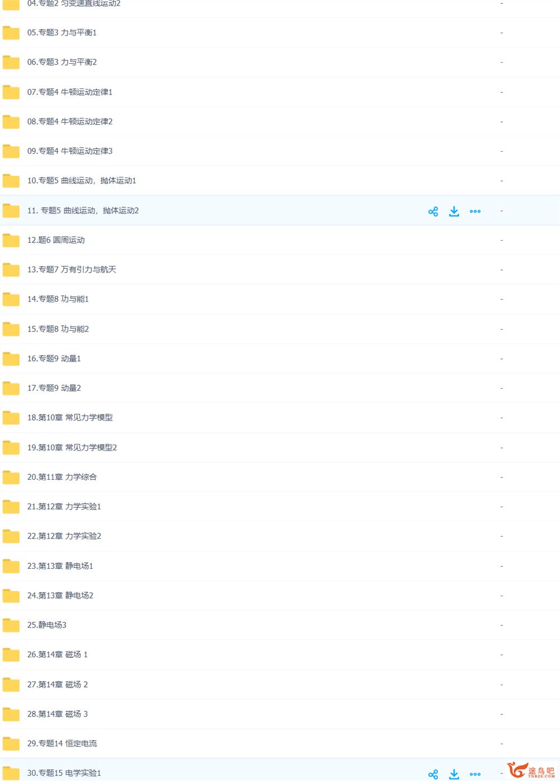Image resolution: width=560 pixels, height=781 pixels.
Task: Open folder name 27.第14章 磁场 2
Action: pos(58,685)
